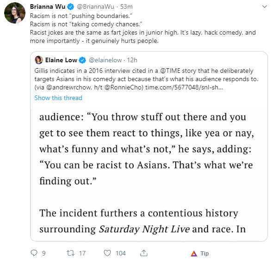Expand the tweet options chevron menu

[x=265, y=7]
